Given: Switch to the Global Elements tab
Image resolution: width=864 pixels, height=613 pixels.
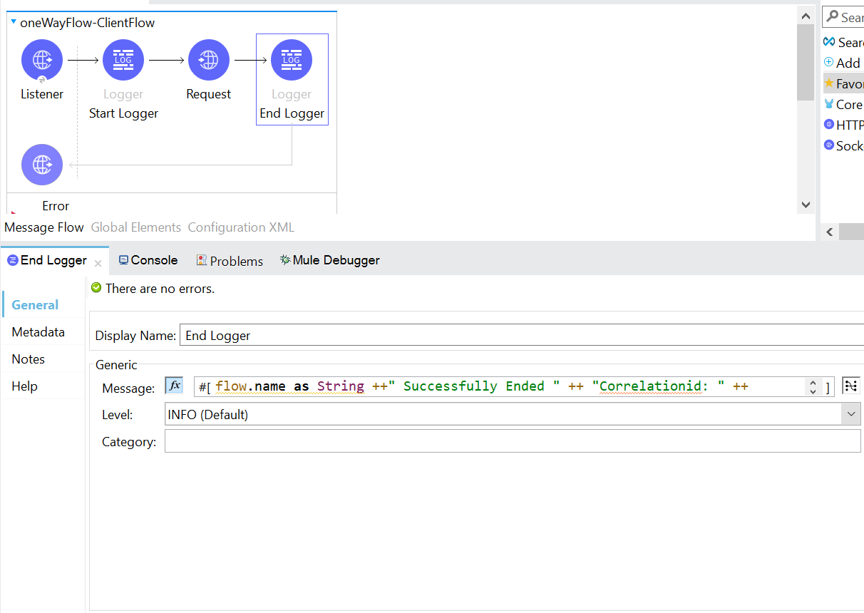Looking at the screenshot, I should [135, 227].
